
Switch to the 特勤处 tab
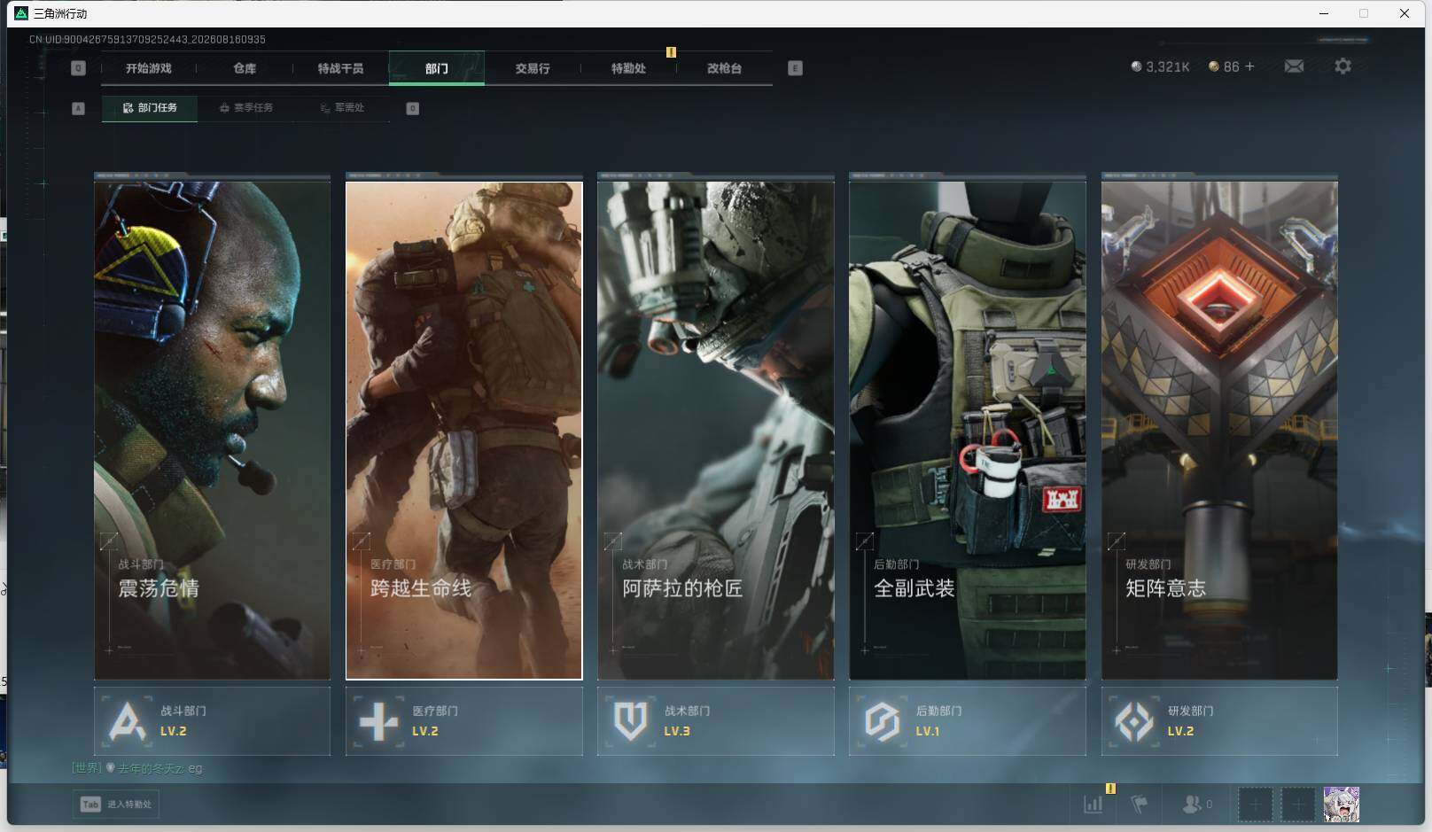[628, 68]
